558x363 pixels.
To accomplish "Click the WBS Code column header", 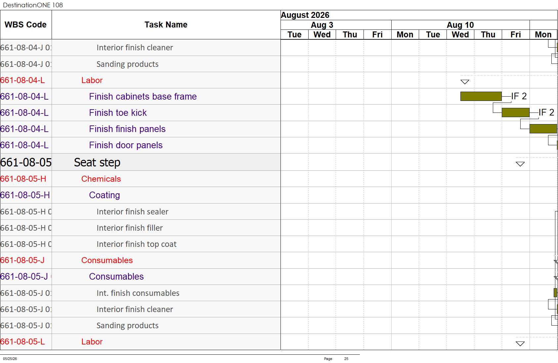I will [25, 25].
